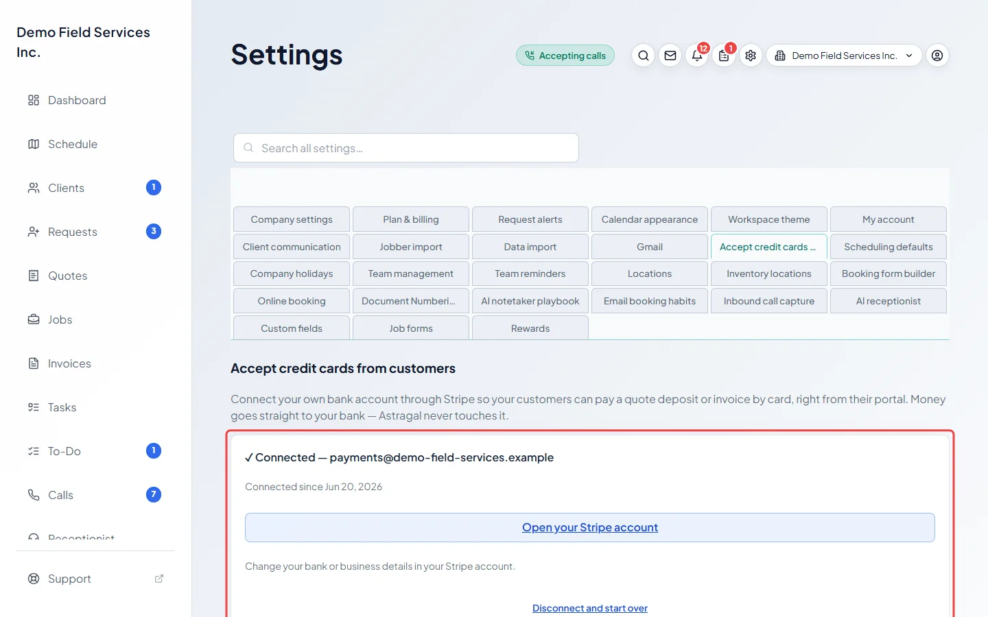Click Disconnect and start over link

590,608
